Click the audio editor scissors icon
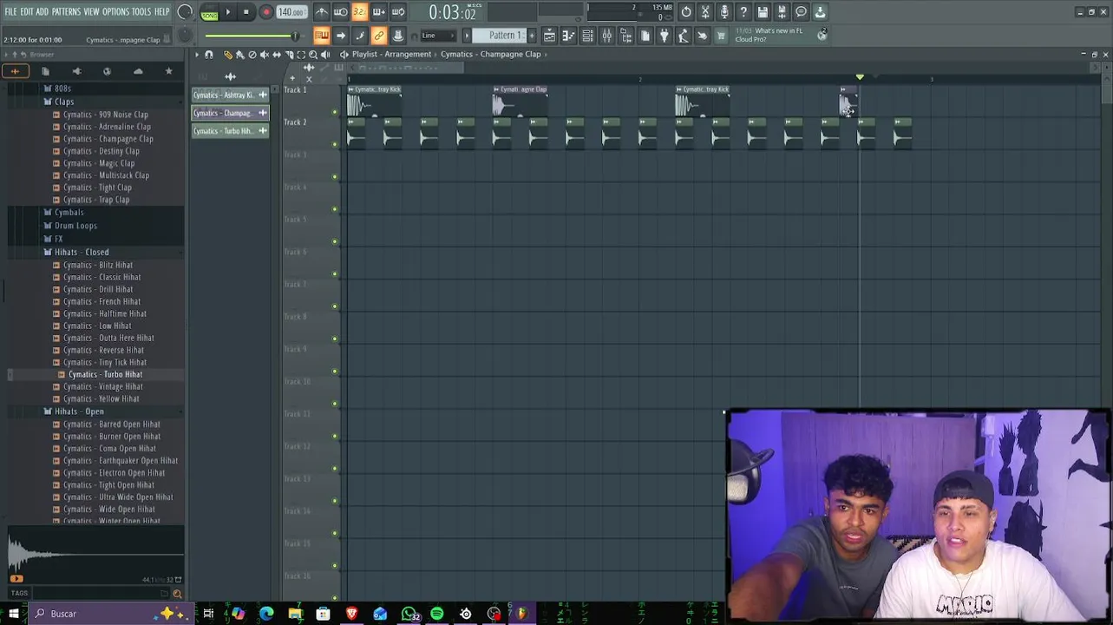Screen dimensions: 1113x625 [705, 12]
